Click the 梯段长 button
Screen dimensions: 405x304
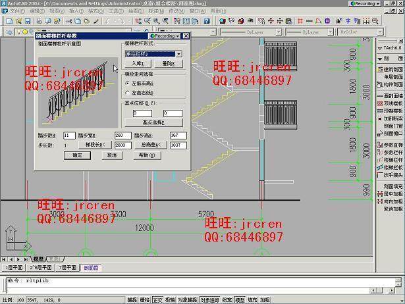coord(95,145)
